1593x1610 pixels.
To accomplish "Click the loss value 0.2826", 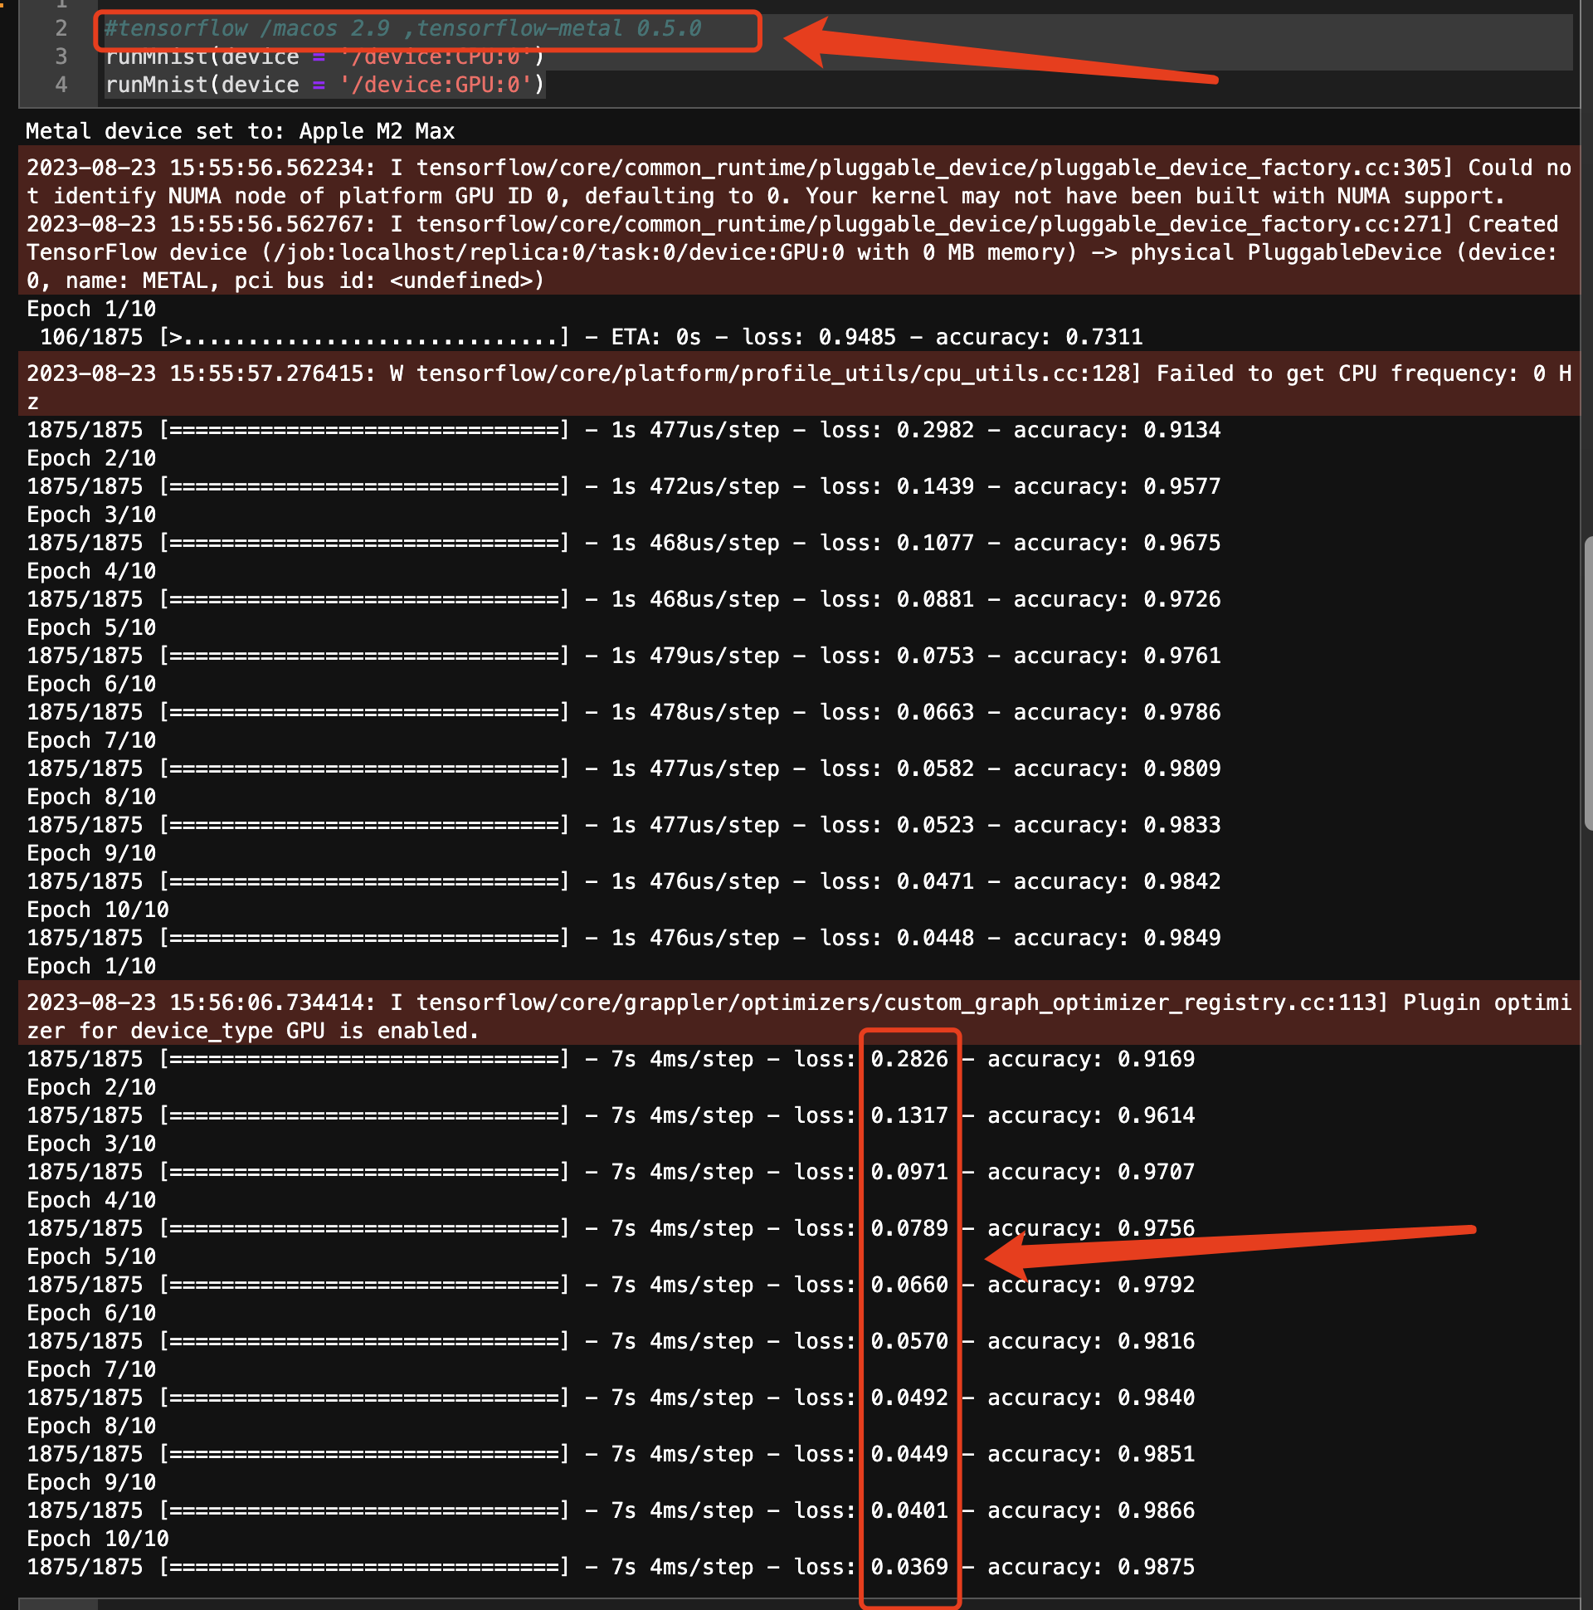I will pos(909,1059).
